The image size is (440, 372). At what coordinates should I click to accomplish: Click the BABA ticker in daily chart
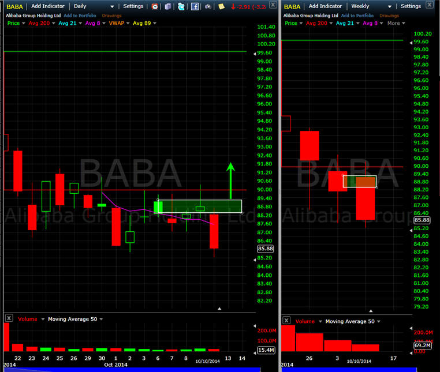click(14, 6)
